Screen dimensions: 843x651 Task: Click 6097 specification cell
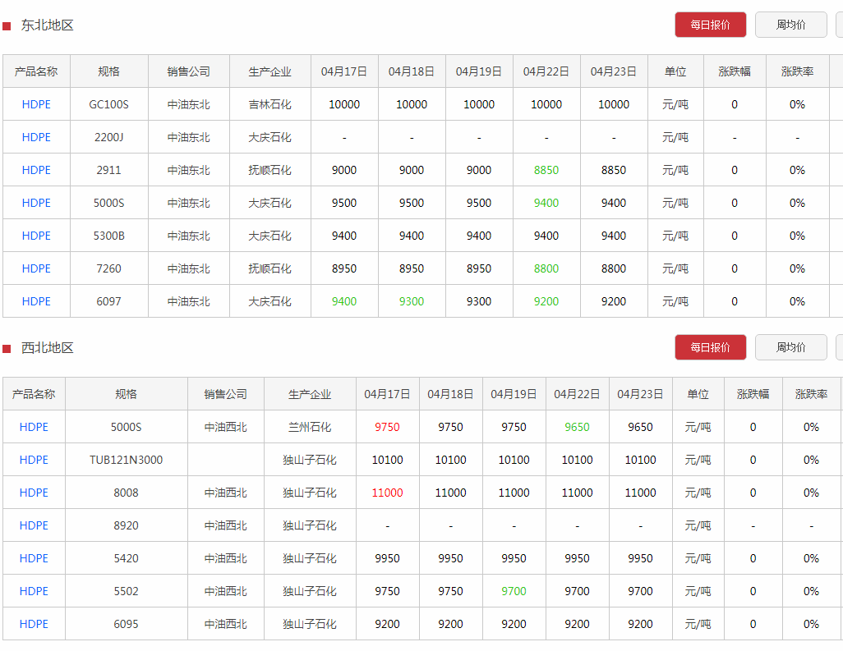tap(108, 301)
